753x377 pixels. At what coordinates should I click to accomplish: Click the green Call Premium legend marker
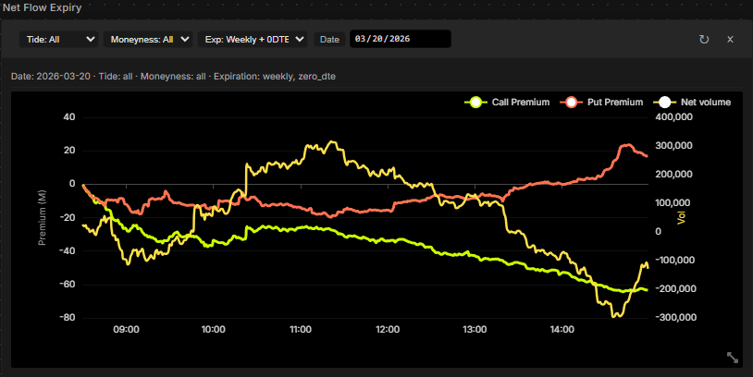[475, 102]
